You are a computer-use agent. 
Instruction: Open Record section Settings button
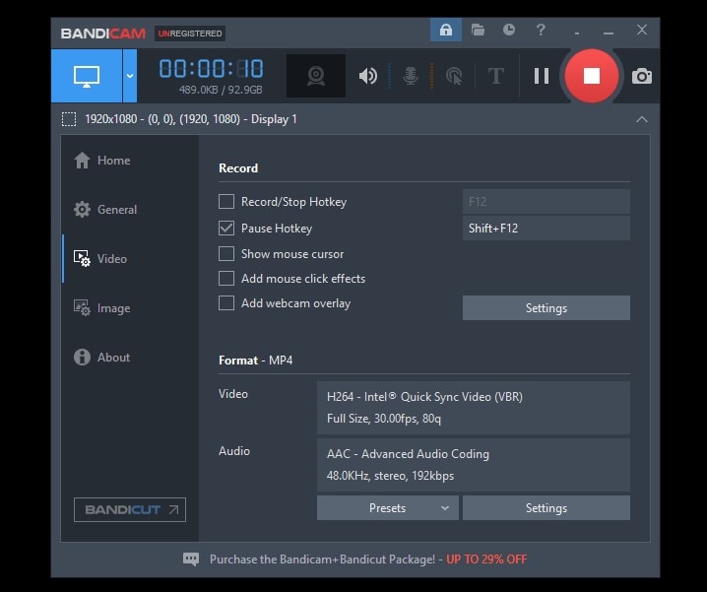pos(546,308)
